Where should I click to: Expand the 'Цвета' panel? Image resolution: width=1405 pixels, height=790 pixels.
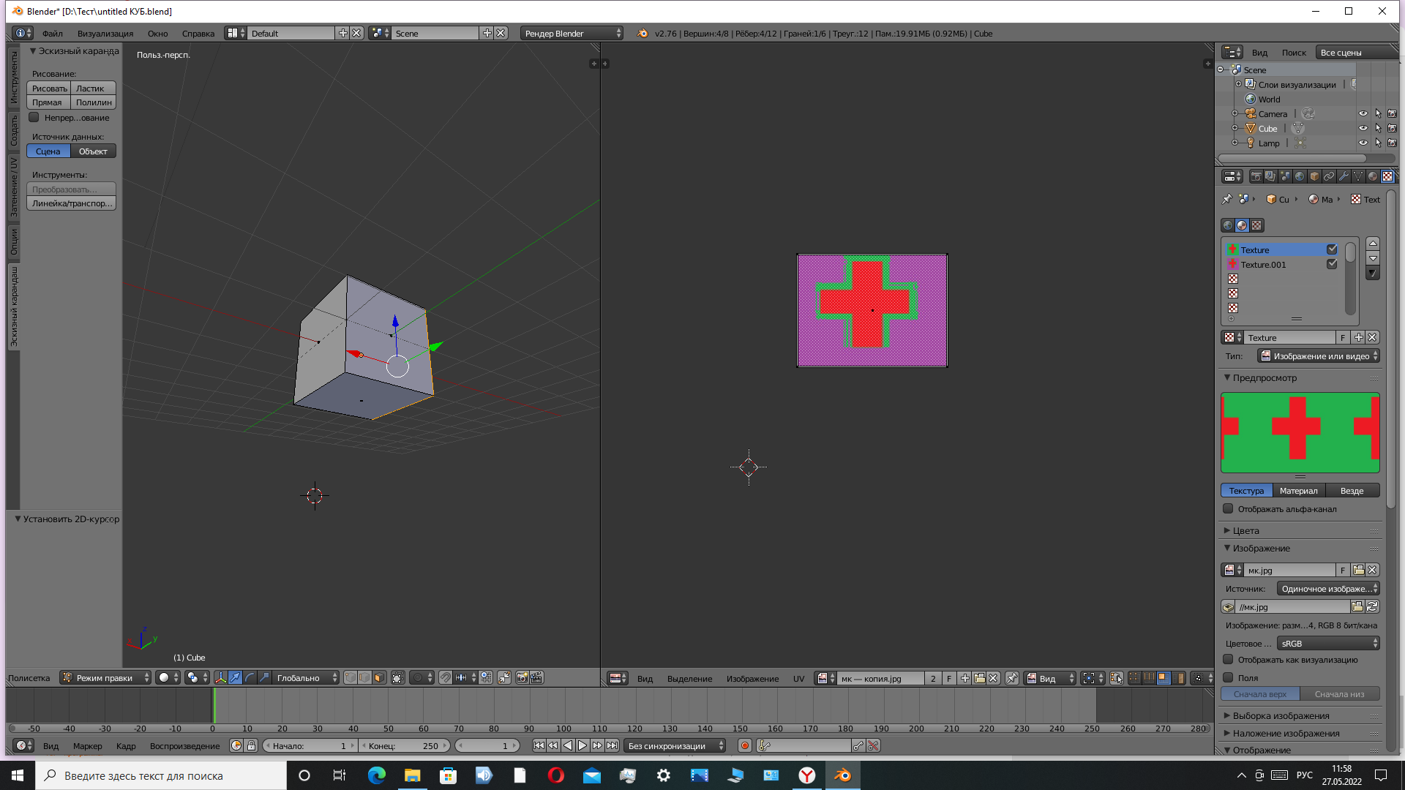pyautogui.click(x=1245, y=530)
